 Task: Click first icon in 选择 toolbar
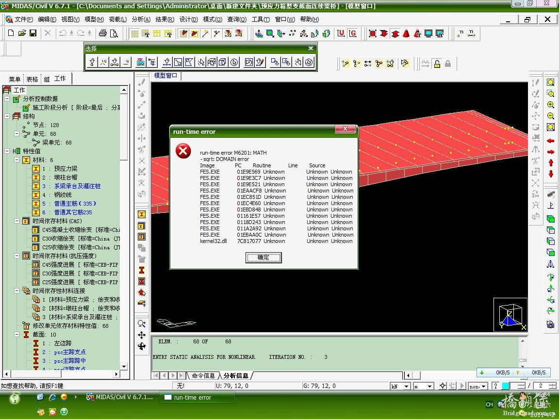(x=92, y=62)
